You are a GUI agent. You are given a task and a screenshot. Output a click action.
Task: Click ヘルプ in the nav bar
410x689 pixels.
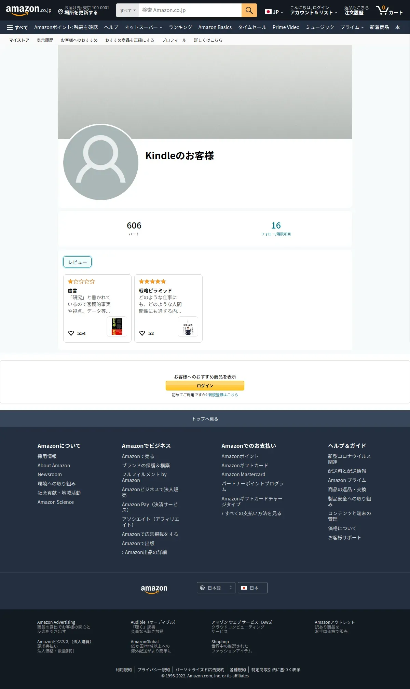pos(111,27)
